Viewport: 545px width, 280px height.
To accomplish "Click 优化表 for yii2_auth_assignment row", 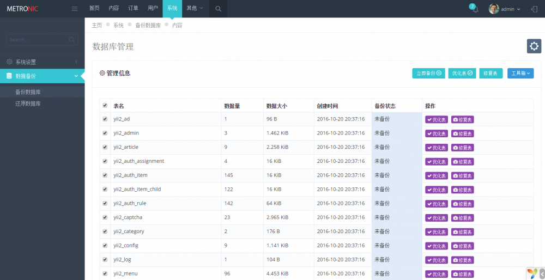I will point(437,162).
